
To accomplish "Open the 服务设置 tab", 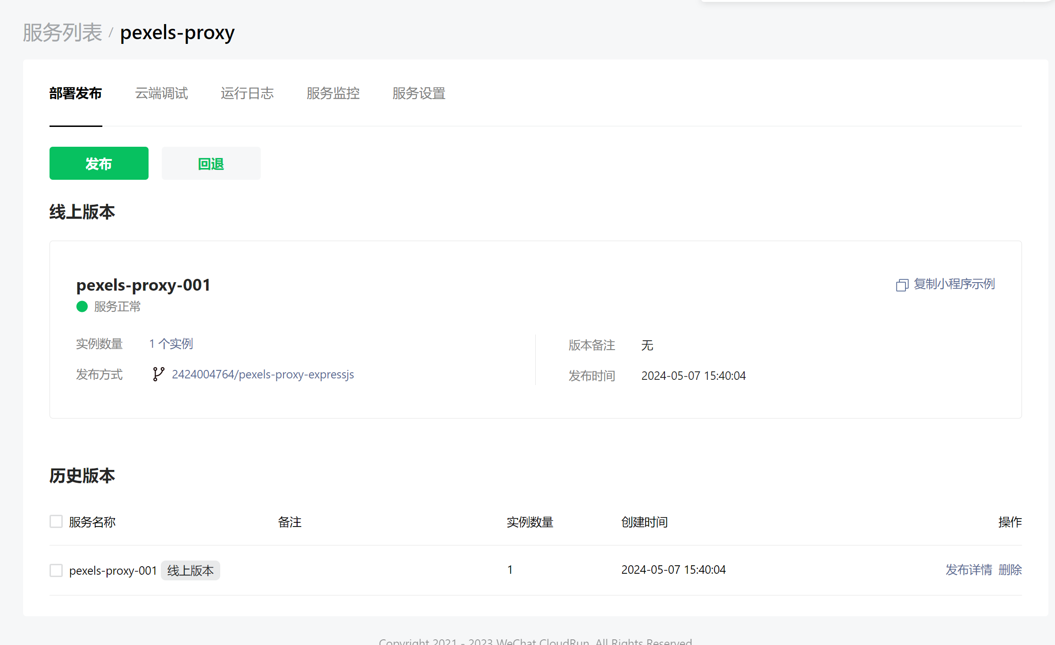I will [419, 93].
